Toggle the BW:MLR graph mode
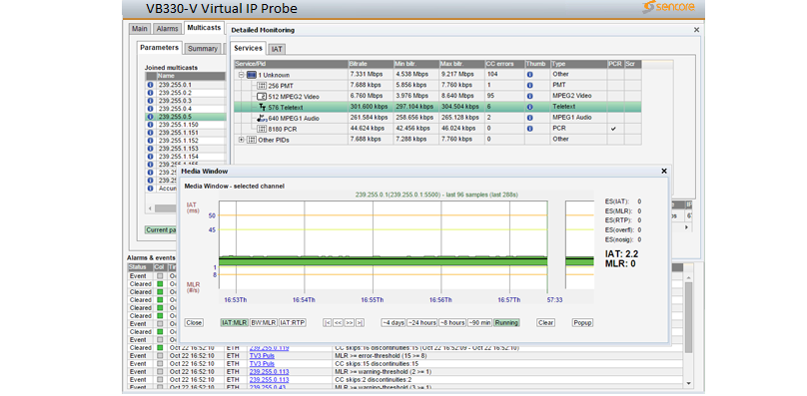807x396 pixels. [263, 323]
